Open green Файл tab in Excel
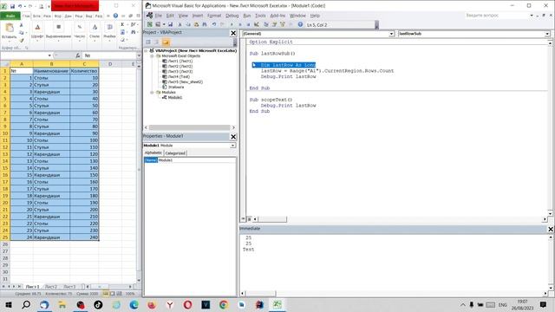Screen dimensions: 555x312 10,16
